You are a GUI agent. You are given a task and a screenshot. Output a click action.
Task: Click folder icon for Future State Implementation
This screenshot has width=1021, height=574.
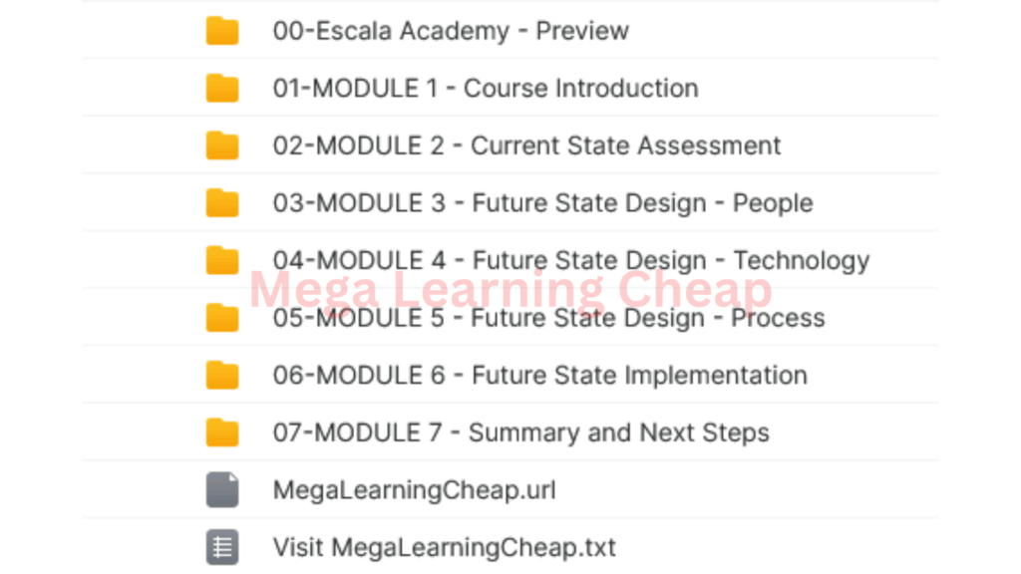[x=222, y=376]
